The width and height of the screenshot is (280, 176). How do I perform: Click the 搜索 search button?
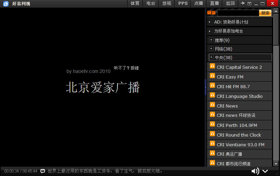(x=265, y=13)
